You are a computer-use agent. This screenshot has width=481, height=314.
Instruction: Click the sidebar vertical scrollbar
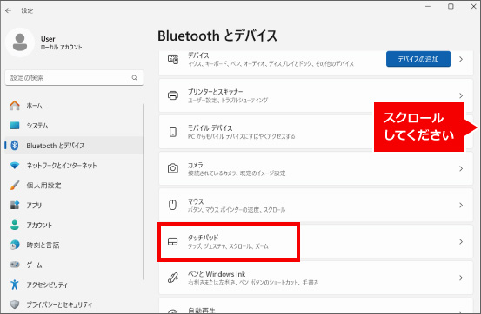[144, 192]
